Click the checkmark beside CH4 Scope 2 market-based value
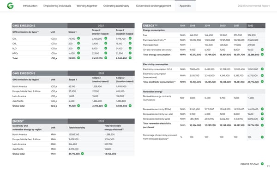 [x=106, y=43]
